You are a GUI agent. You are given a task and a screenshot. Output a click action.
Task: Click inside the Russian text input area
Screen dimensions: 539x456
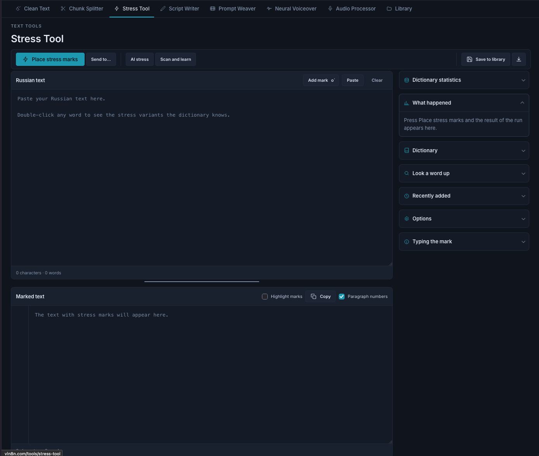coord(202,177)
